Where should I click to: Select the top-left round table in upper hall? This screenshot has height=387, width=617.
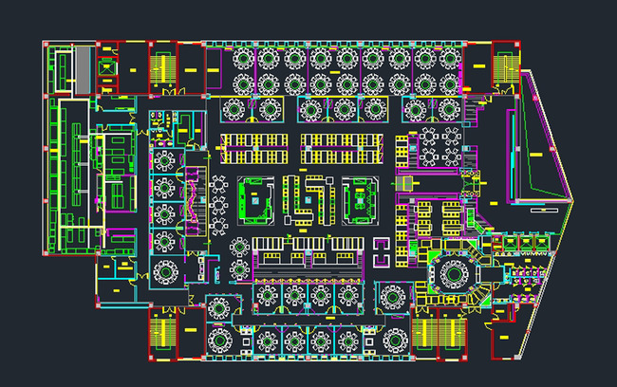(x=244, y=59)
